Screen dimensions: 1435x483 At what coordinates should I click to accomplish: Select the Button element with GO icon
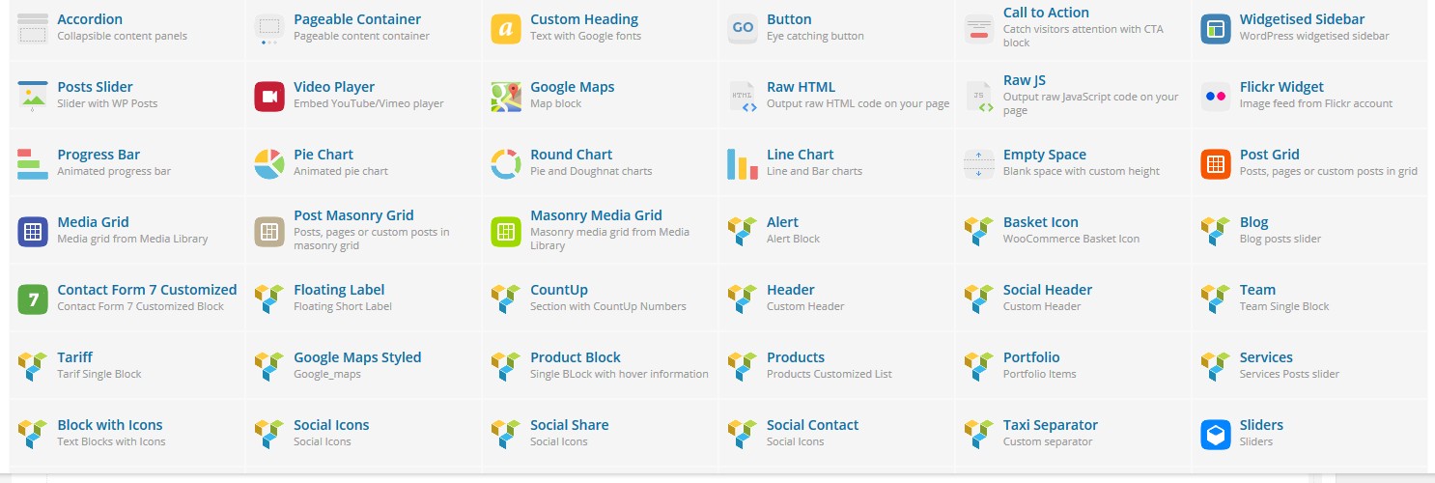coord(837,27)
